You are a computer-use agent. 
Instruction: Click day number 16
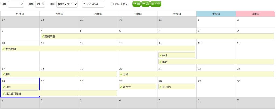239,43
